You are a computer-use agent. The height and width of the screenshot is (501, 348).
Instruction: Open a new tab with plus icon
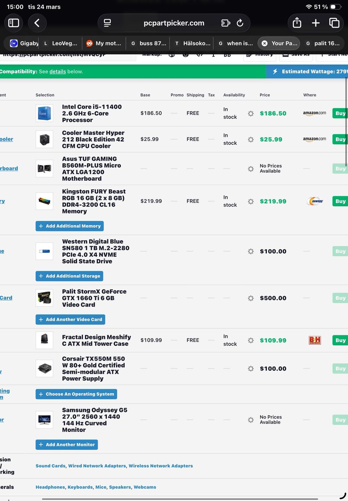316,23
